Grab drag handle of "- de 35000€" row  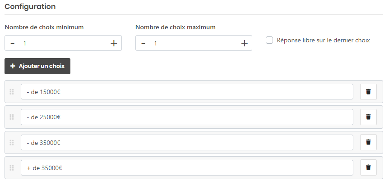tap(12, 143)
